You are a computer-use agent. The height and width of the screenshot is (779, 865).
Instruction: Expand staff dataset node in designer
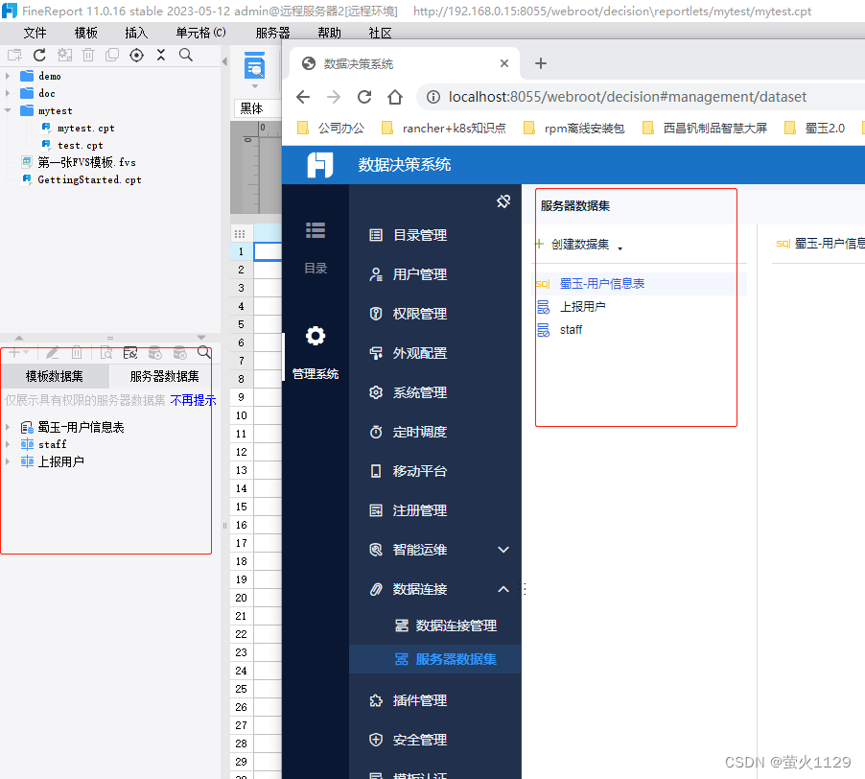[8, 444]
